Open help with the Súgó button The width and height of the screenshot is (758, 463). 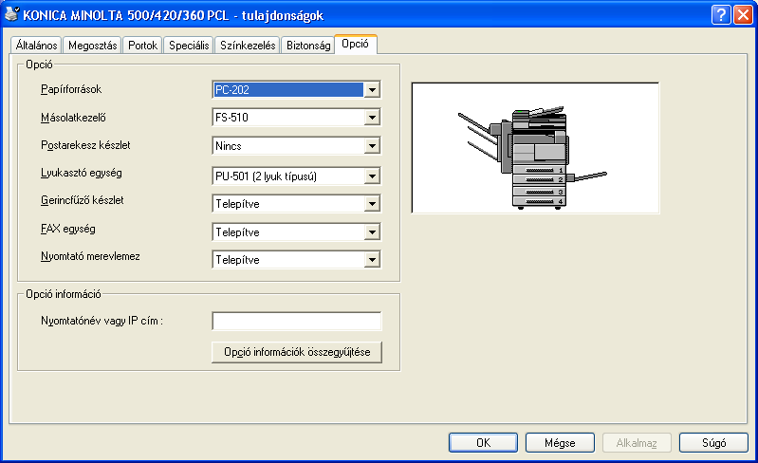click(713, 443)
